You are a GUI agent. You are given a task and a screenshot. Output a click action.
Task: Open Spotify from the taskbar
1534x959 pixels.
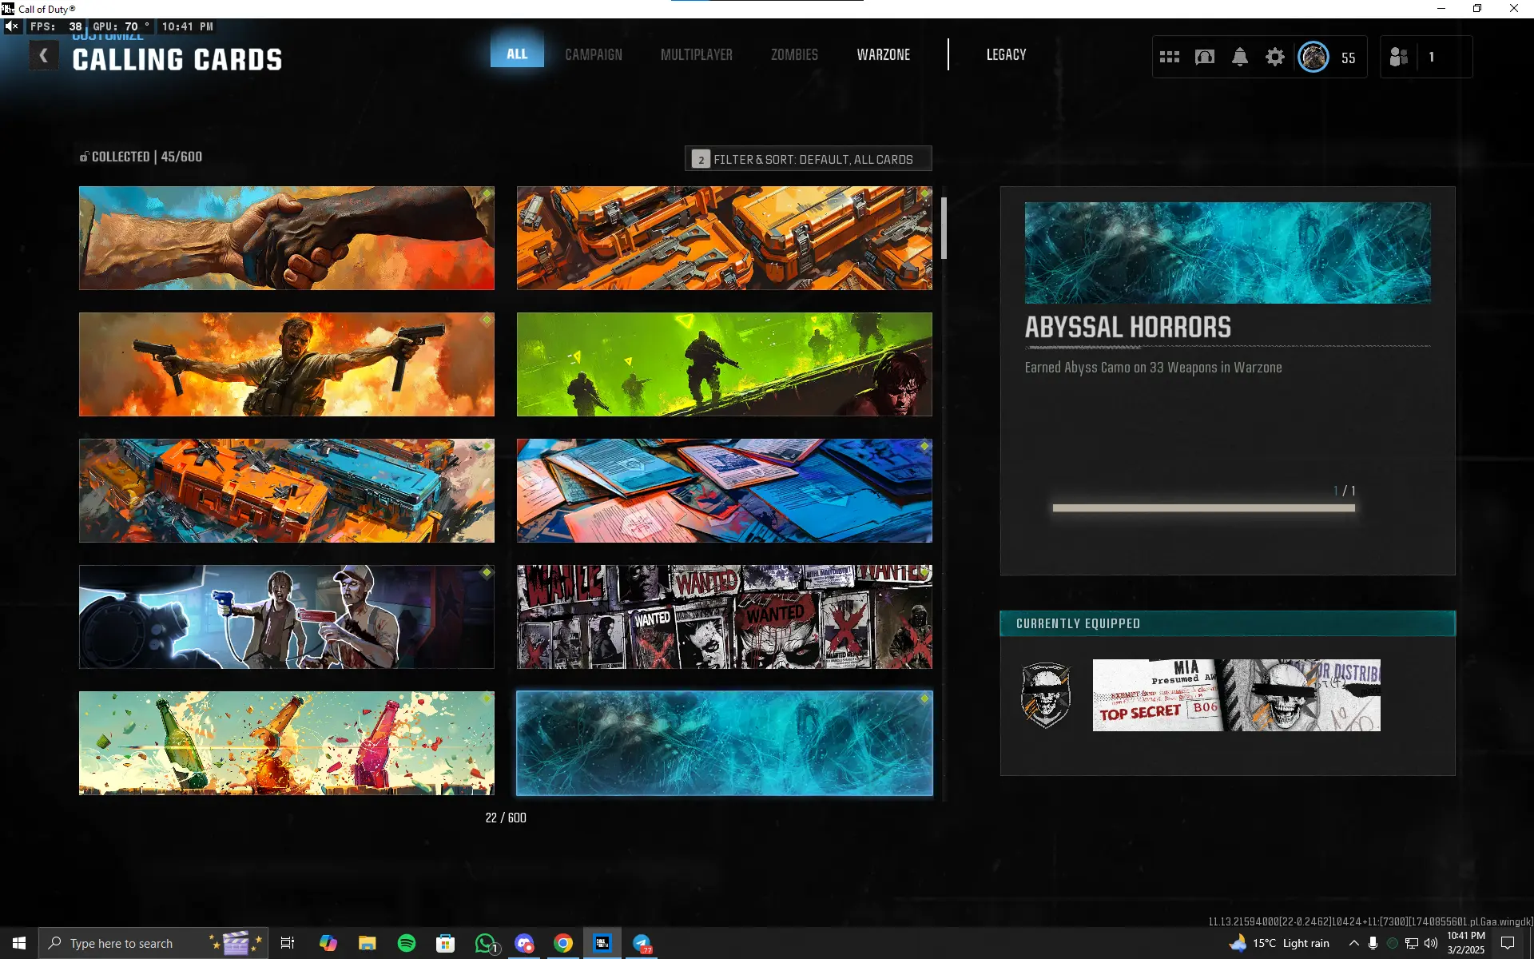point(407,943)
